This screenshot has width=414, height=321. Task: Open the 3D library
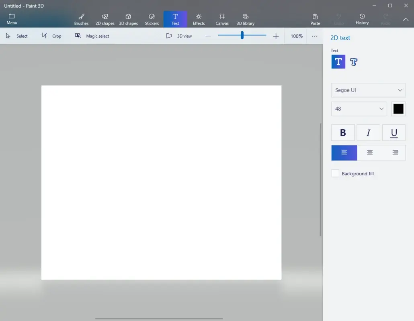tap(245, 18)
